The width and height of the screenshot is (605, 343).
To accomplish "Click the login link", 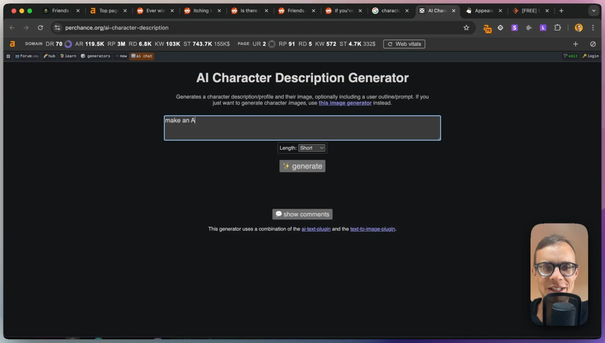I will [590, 56].
